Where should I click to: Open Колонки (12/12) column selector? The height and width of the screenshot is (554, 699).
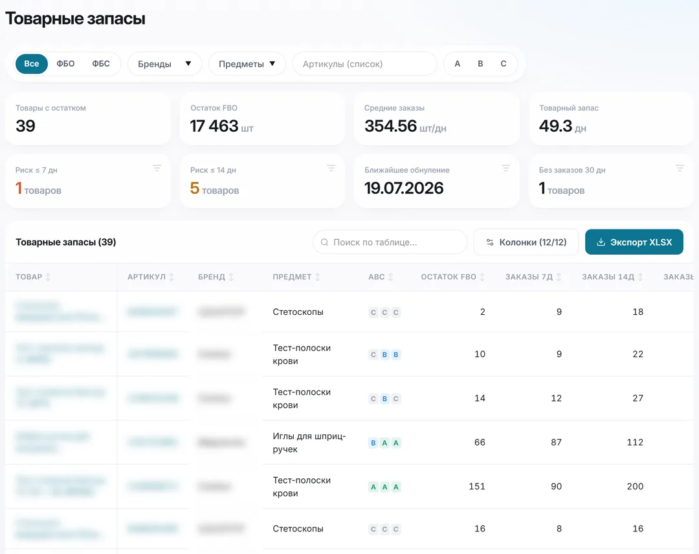(526, 242)
